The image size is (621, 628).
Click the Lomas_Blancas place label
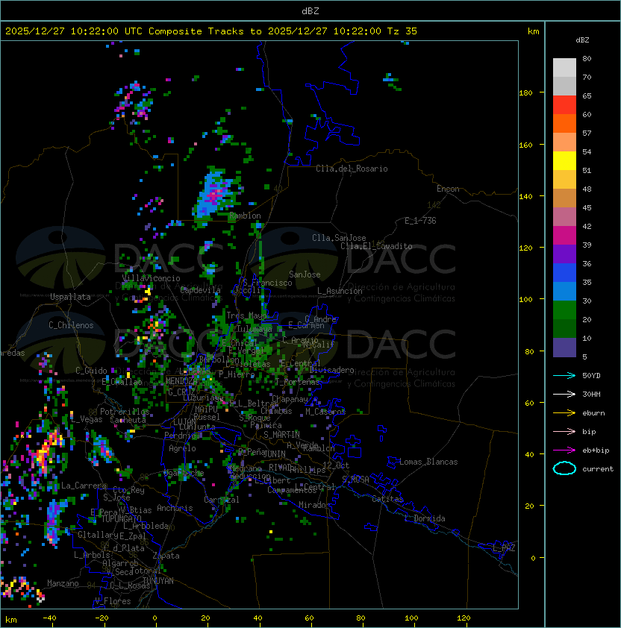(428, 462)
